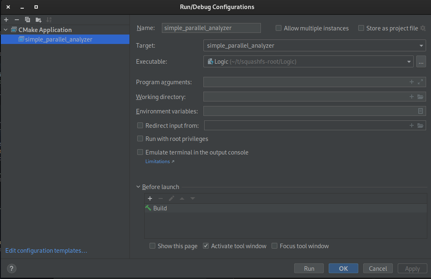431x279 pixels.
Task: Open the Target dropdown
Action: (314, 45)
